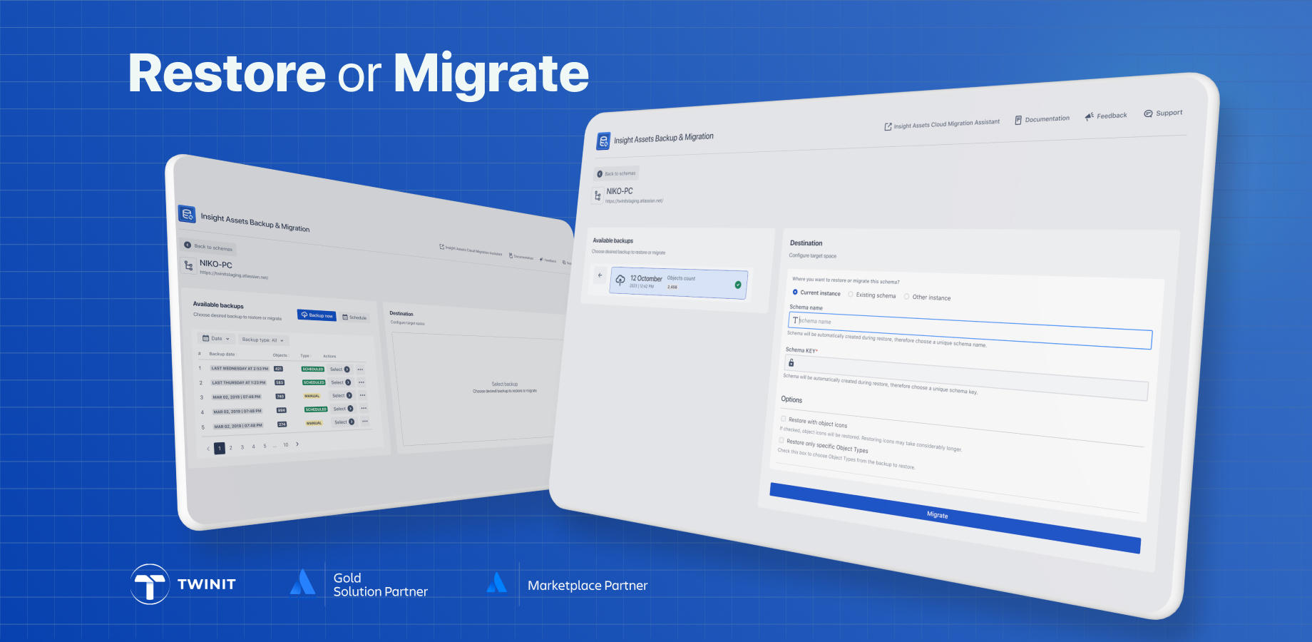Go to page 2 of backups
Viewport: 1312px width, 642px height.
pos(230,447)
